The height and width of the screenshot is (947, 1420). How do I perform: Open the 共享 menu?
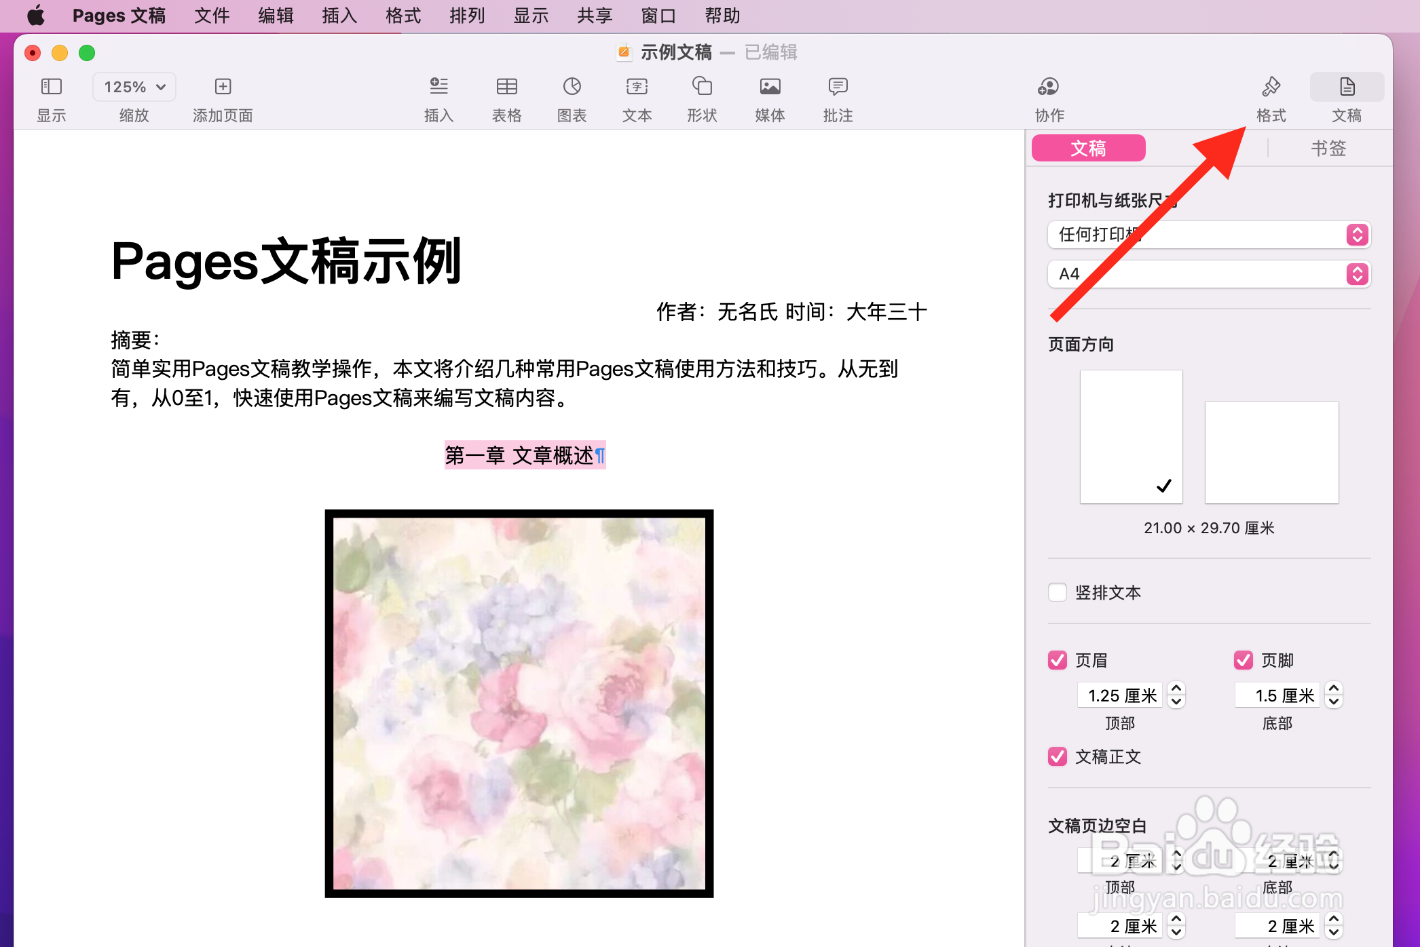(595, 15)
